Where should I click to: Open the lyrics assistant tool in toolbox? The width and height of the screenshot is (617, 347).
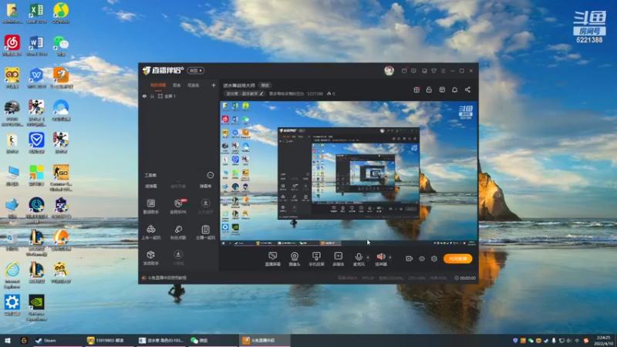(x=150, y=206)
